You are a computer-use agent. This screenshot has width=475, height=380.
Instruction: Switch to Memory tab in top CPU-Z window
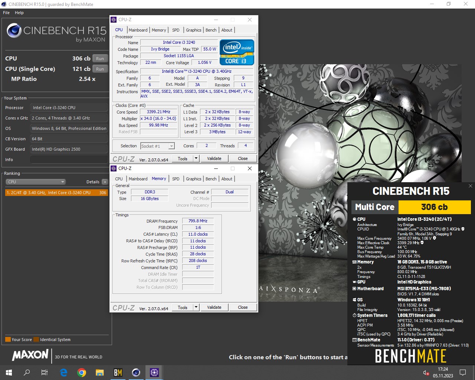pyautogui.click(x=159, y=30)
